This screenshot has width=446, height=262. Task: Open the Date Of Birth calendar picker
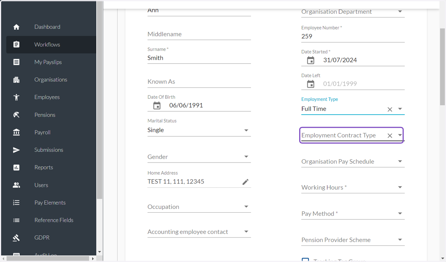157,106
